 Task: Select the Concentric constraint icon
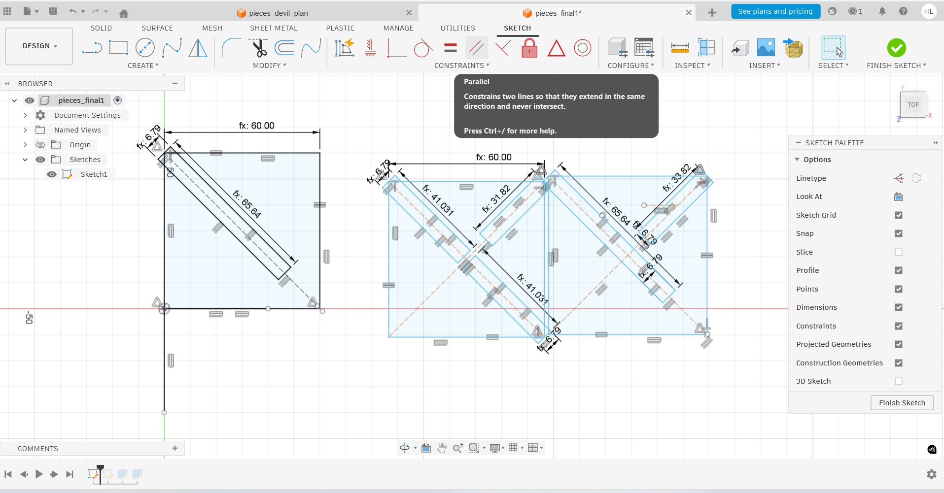pos(582,48)
